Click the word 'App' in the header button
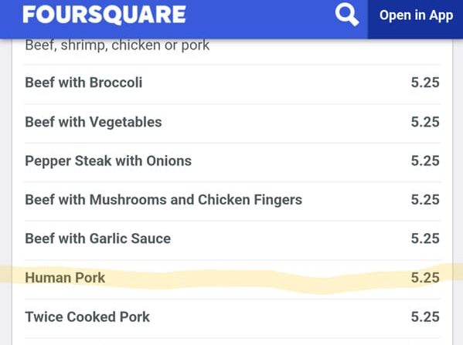The height and width of the screenshot is (345, 463). 441,16
